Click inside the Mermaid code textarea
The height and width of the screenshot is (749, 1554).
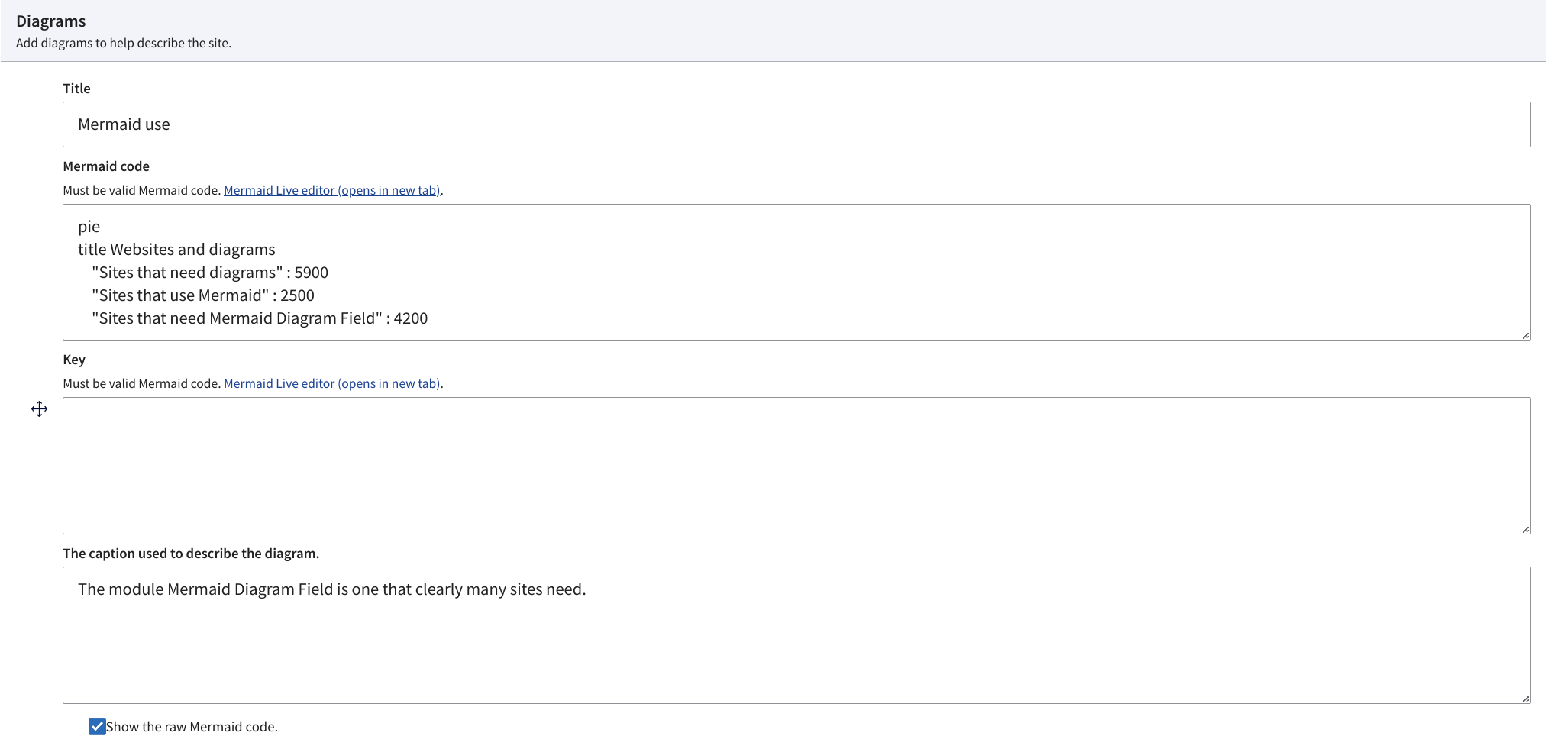[796, 272]
